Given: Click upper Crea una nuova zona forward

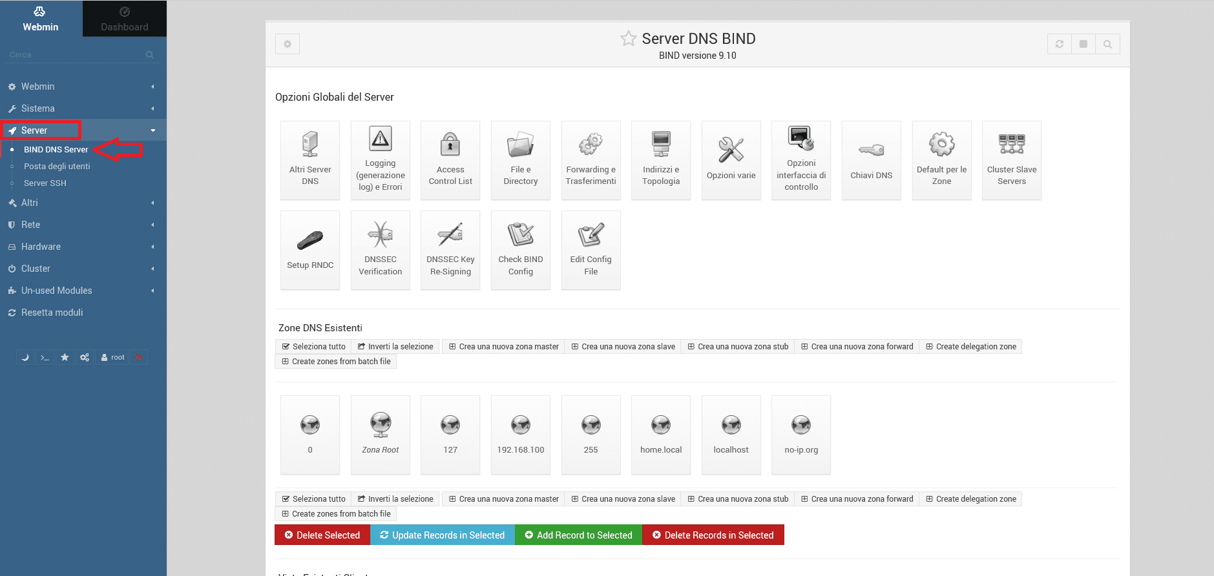Looking at the screenshot, I should click(x=857, y=347).
